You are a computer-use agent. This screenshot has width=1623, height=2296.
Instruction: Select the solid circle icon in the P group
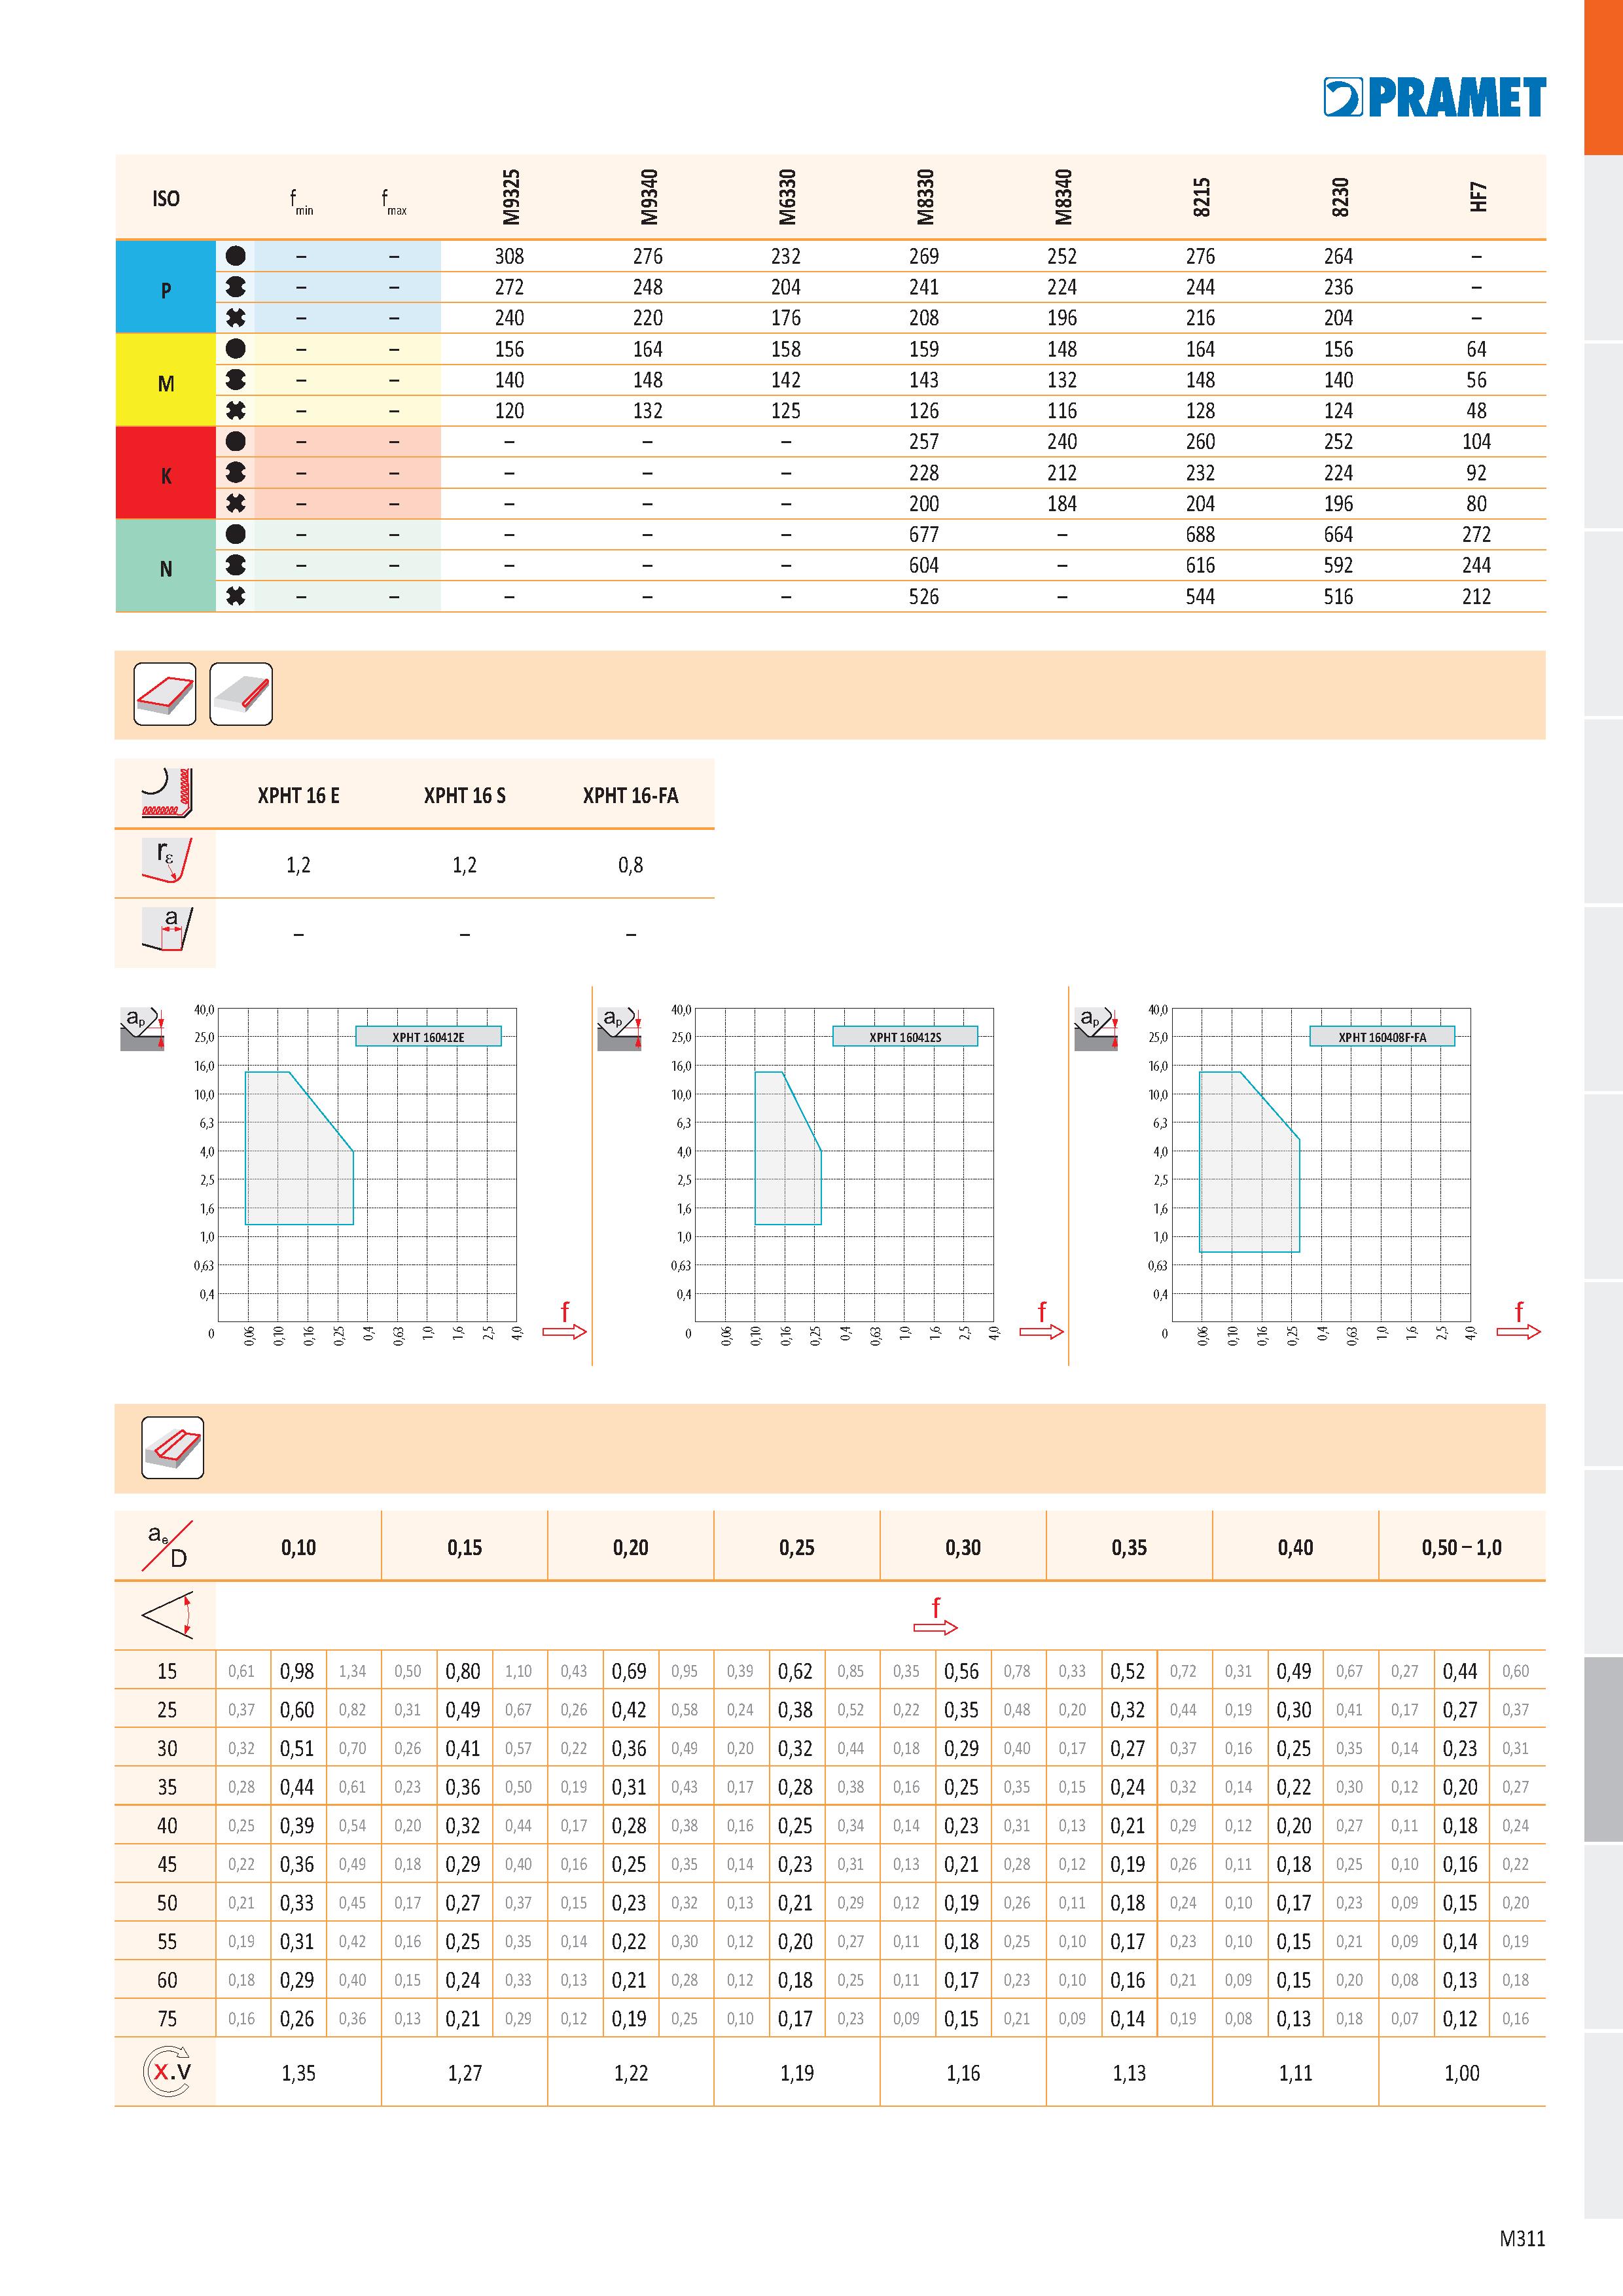[x=236, y=256]
